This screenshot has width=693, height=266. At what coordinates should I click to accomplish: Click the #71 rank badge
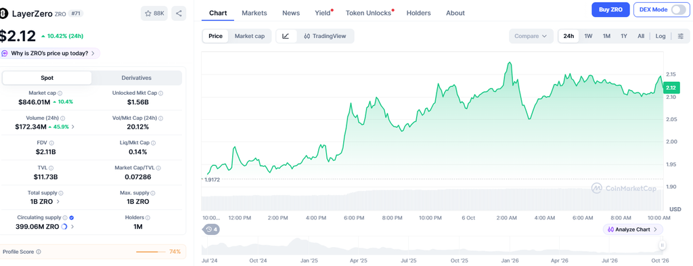[x=76, y=14]
